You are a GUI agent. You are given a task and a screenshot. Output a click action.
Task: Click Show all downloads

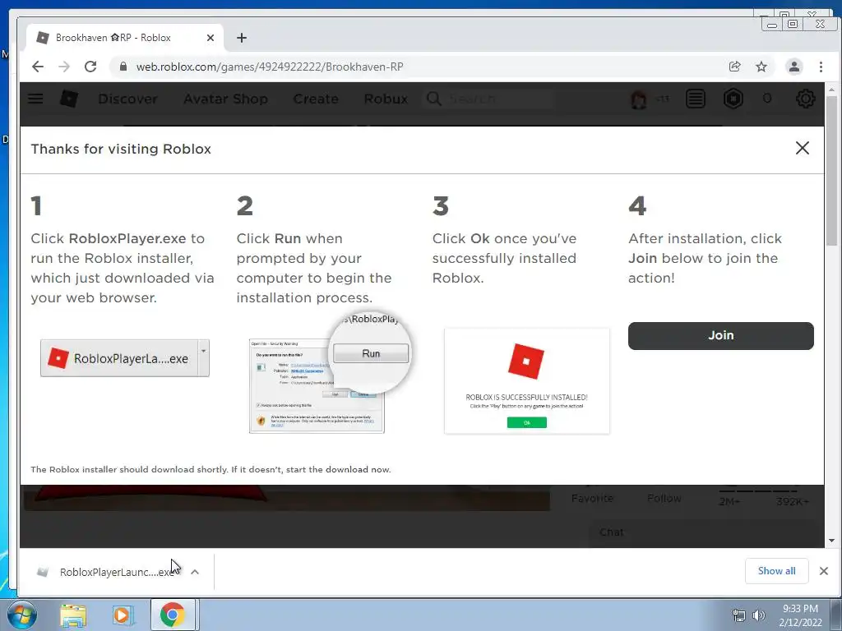(x=776, y=571)
